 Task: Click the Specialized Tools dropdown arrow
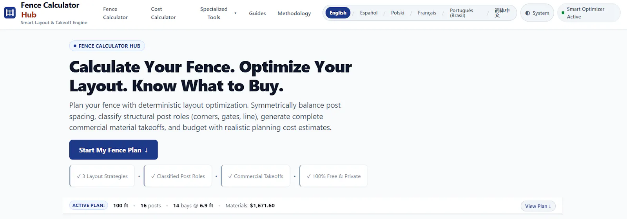[235, 13]
